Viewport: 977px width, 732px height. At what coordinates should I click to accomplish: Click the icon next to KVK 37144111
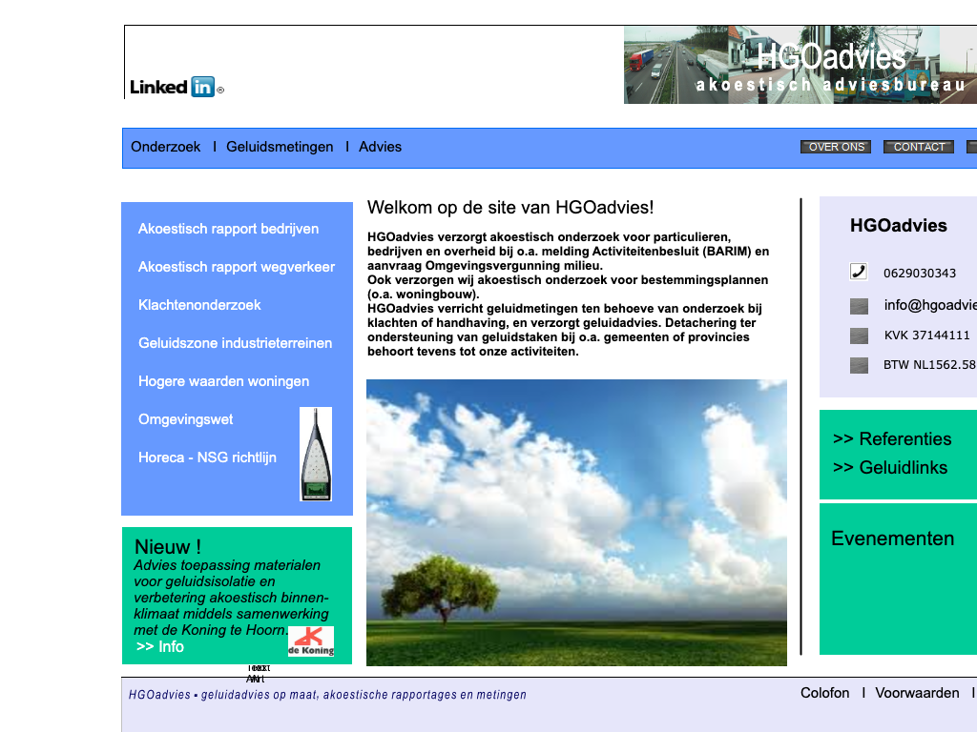859,335
